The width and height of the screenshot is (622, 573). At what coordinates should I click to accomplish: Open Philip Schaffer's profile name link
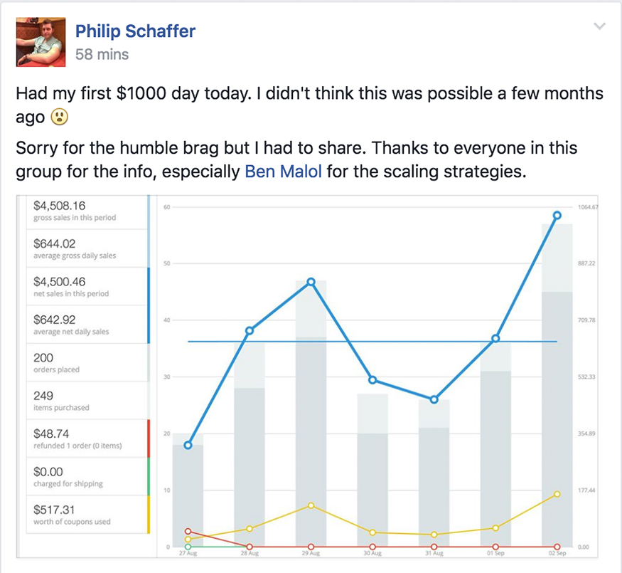click(135, 31)
